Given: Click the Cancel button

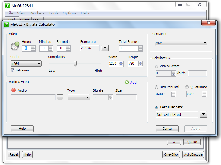Looking at the screenshot, I should pyautogui.click(x=167, y=129).
